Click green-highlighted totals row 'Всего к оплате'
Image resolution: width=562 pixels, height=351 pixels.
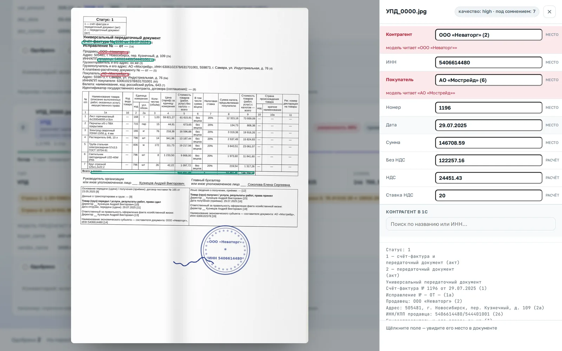pos(172,172)
